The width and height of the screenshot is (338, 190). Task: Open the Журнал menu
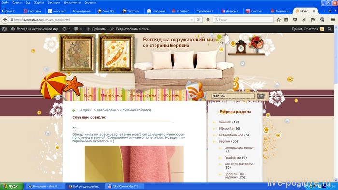coord(39,2)
